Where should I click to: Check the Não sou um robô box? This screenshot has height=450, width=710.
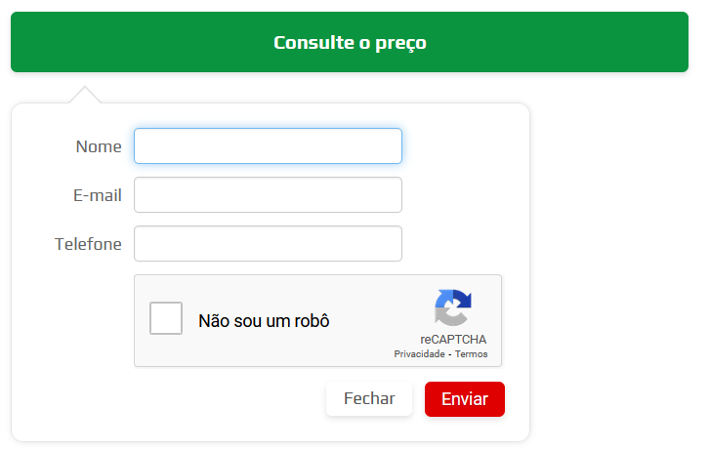pyautogui.click(x=166, y=318)
